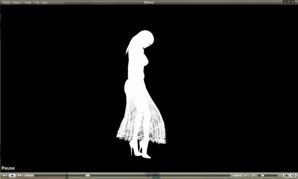298x179 pixels.
Task: Mute audio with the speaker icon
Action: point(254,175)
